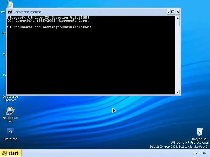The image size is (210, 157).
Task: Click the Microsoft Windows XP version text line
Action: [48, 18]
